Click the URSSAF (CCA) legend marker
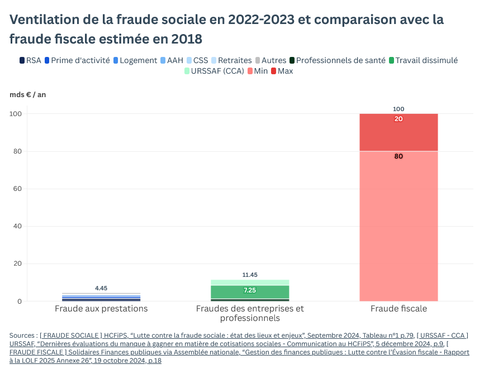Screen dimensions: 484x374 (x=187, y=71)
